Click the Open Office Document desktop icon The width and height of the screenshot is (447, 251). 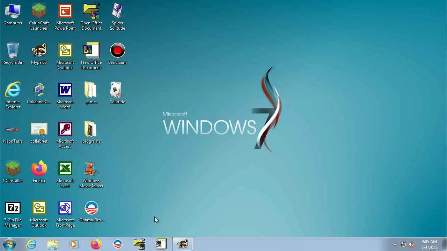tap(91, 17)
